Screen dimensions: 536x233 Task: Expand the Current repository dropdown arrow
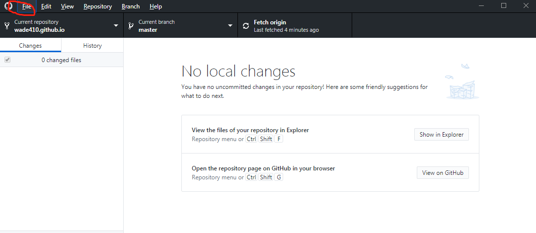(116, 26)
